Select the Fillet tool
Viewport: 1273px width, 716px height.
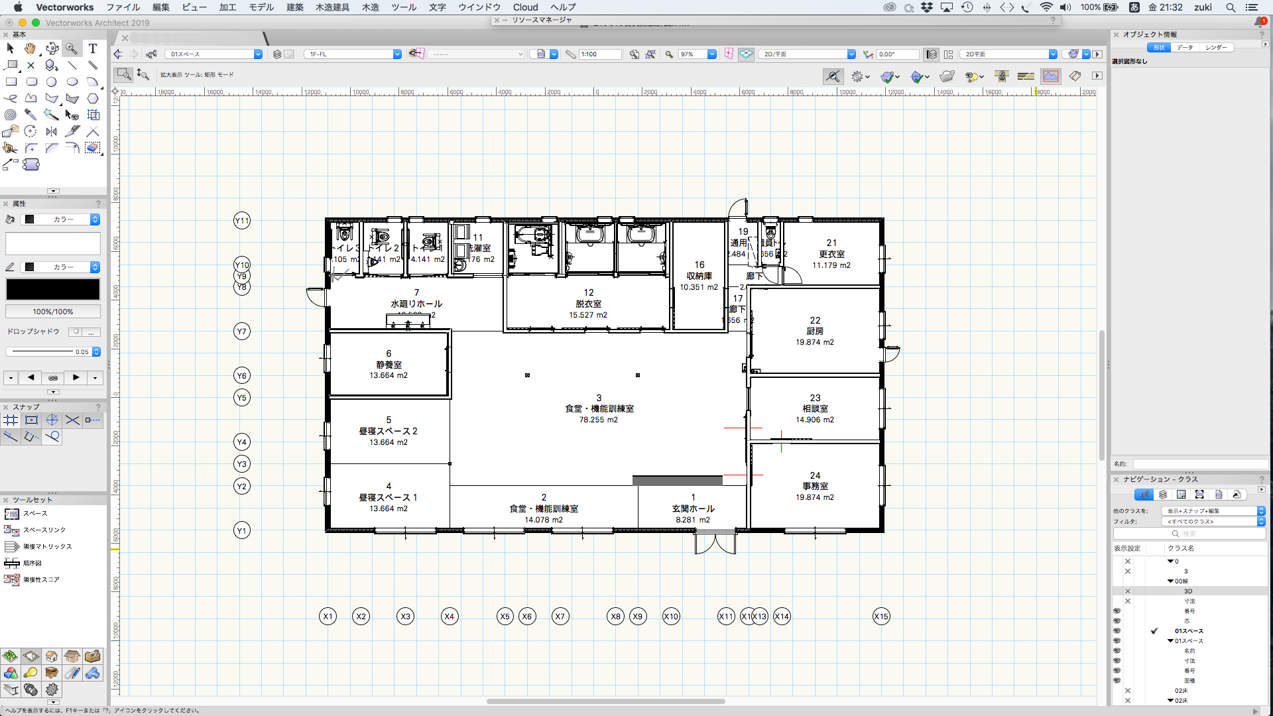click(x=30, y=148)
